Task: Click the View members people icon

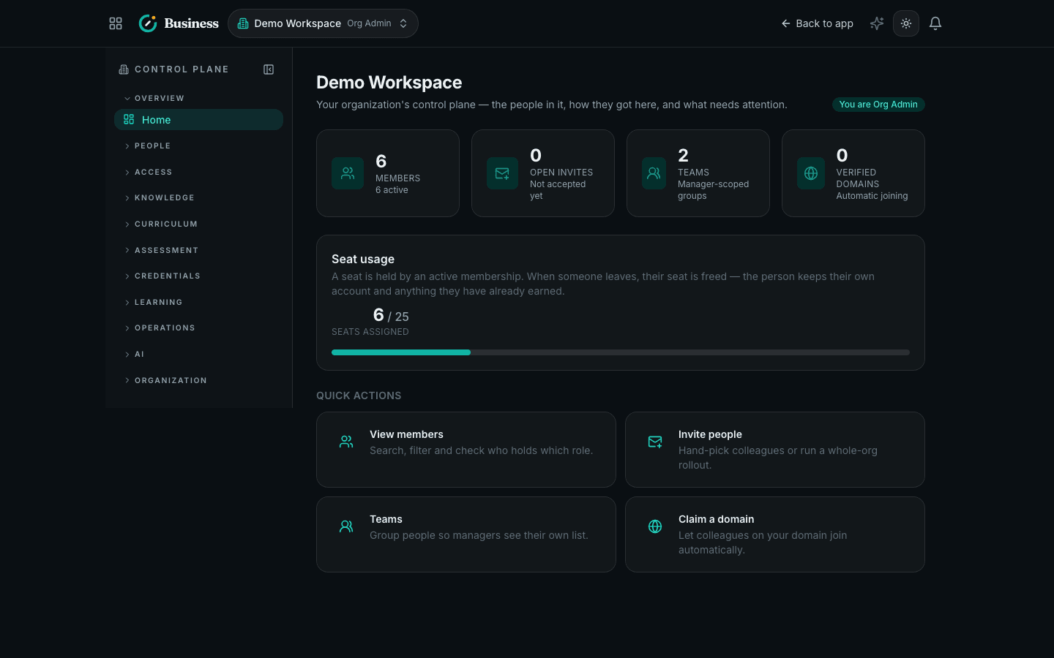Action: click(x=346, y=442)
